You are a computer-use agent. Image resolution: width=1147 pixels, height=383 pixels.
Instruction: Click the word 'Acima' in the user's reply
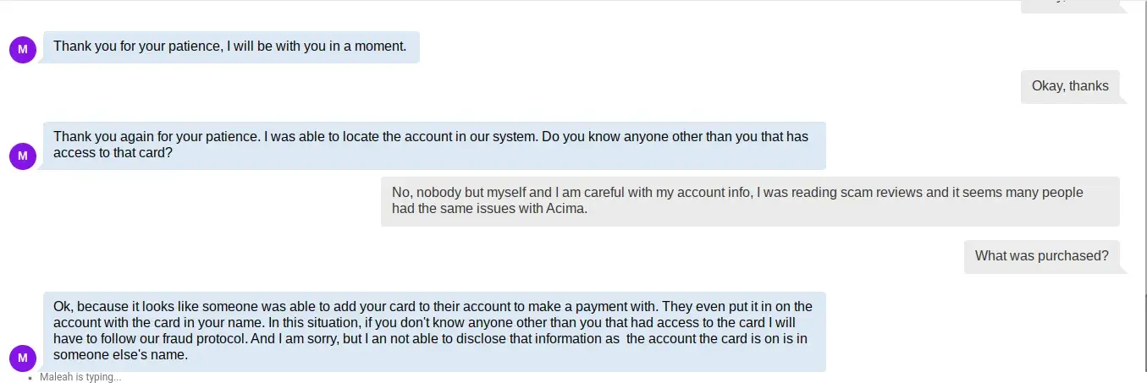click(x=564, y=210)
